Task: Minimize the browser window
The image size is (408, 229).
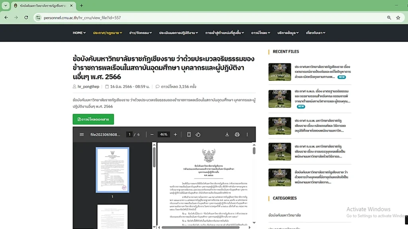Action: coord(396,6)
